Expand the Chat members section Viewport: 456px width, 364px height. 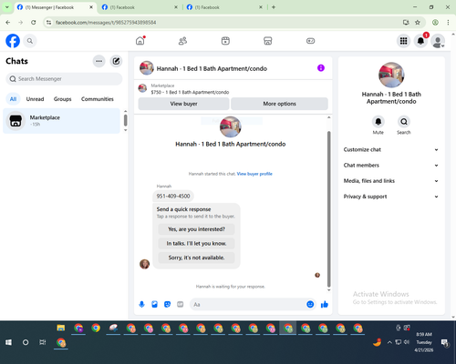click(391, 166)
